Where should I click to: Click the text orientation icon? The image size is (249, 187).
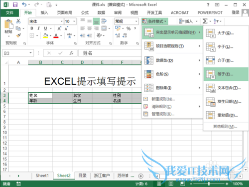pos(99,35)
